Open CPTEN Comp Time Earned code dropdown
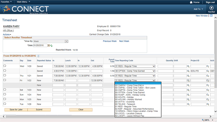Image resolution: width=217 pixels, height=122 pixels. (x=135, y=71)
